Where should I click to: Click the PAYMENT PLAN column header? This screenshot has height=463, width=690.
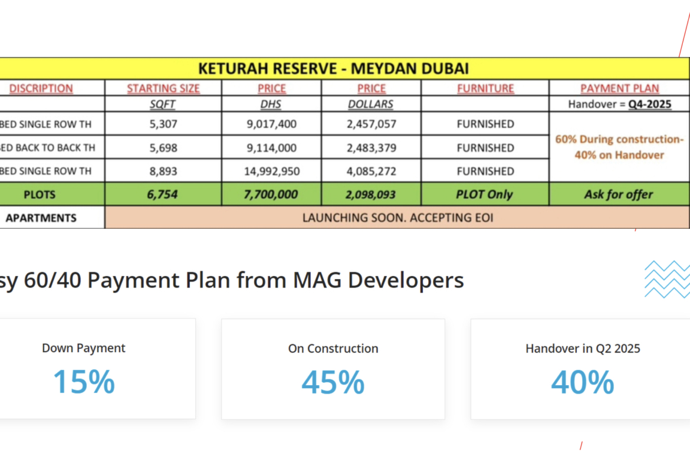[619, 88]
